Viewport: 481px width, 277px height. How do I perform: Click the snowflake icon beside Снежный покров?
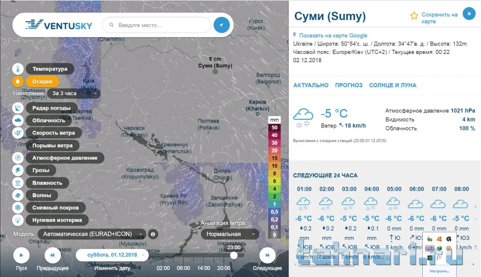18,208
